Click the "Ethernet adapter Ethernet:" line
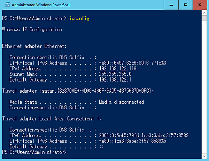This screenshot has height=161, width=209. 34,46
